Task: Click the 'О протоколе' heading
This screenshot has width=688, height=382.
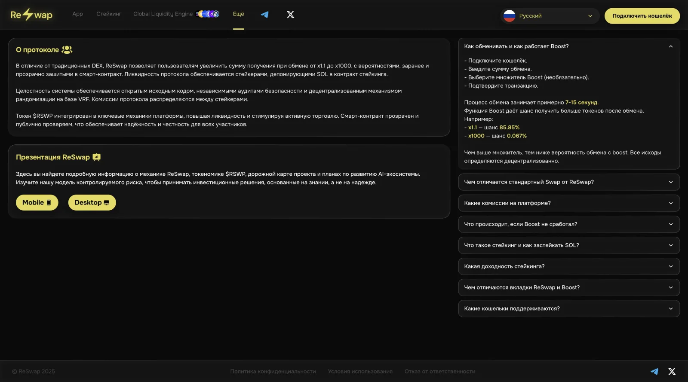Action: coord(37,50)
